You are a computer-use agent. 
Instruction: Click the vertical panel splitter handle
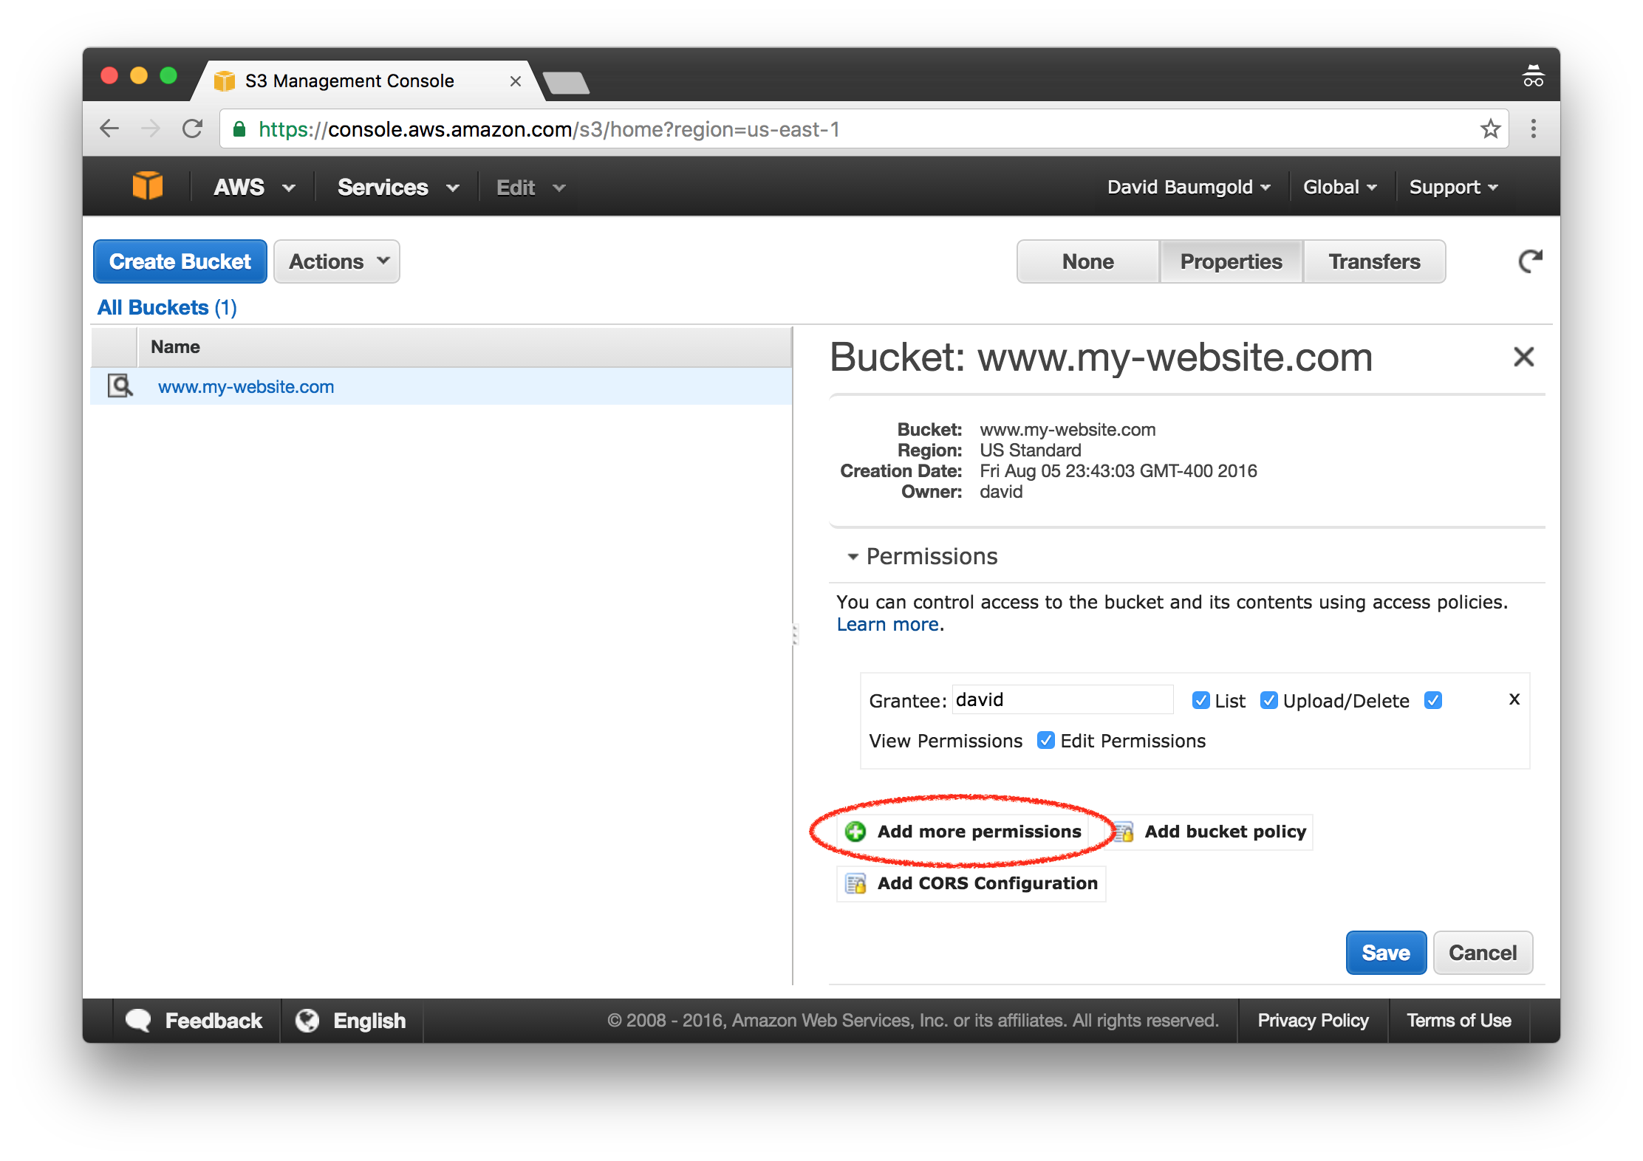pyautogui.click(x=795, y=634)
